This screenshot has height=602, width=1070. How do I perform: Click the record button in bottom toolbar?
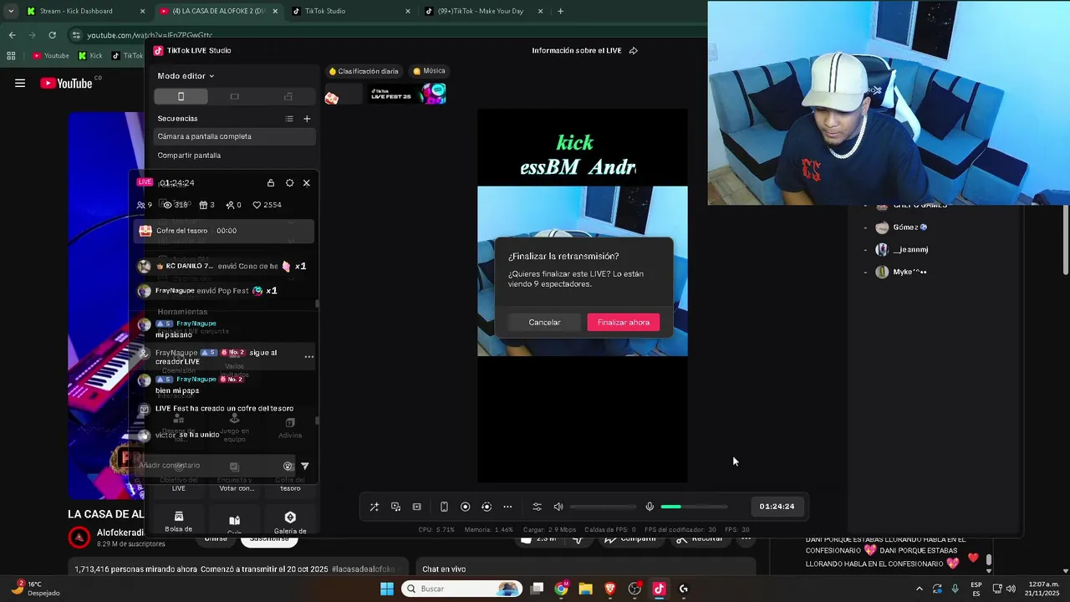click(x=466, y=507)
